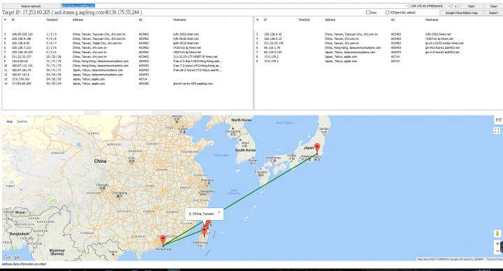503x271 pixels.
Task: Open the 139.175.55.244 server dropdown
Action: pos(430,6)
